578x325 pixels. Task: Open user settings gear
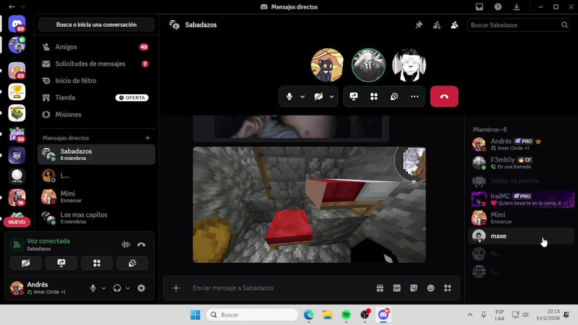[x=141, y=288]
